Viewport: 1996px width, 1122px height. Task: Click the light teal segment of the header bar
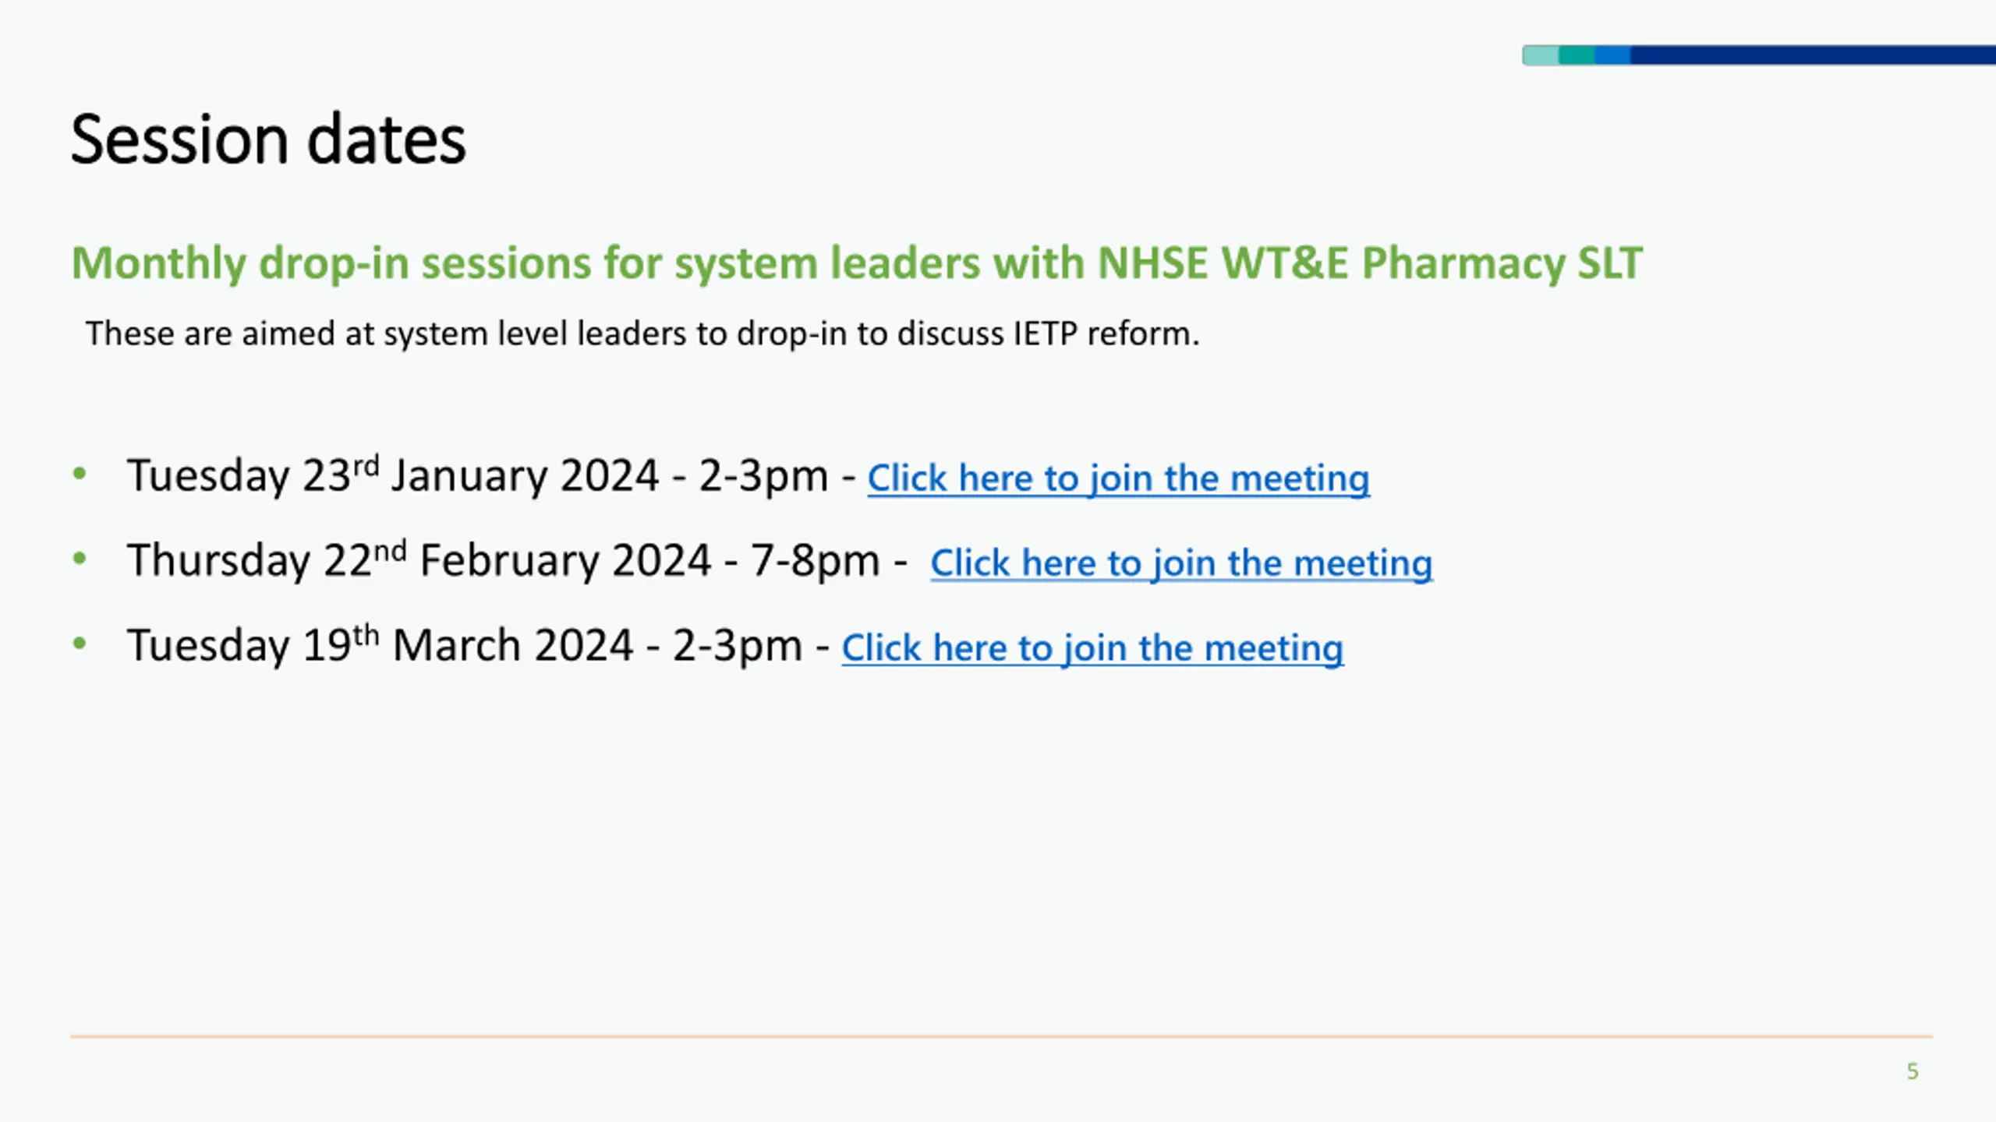pyautogui.click(x=1541, y=55)
